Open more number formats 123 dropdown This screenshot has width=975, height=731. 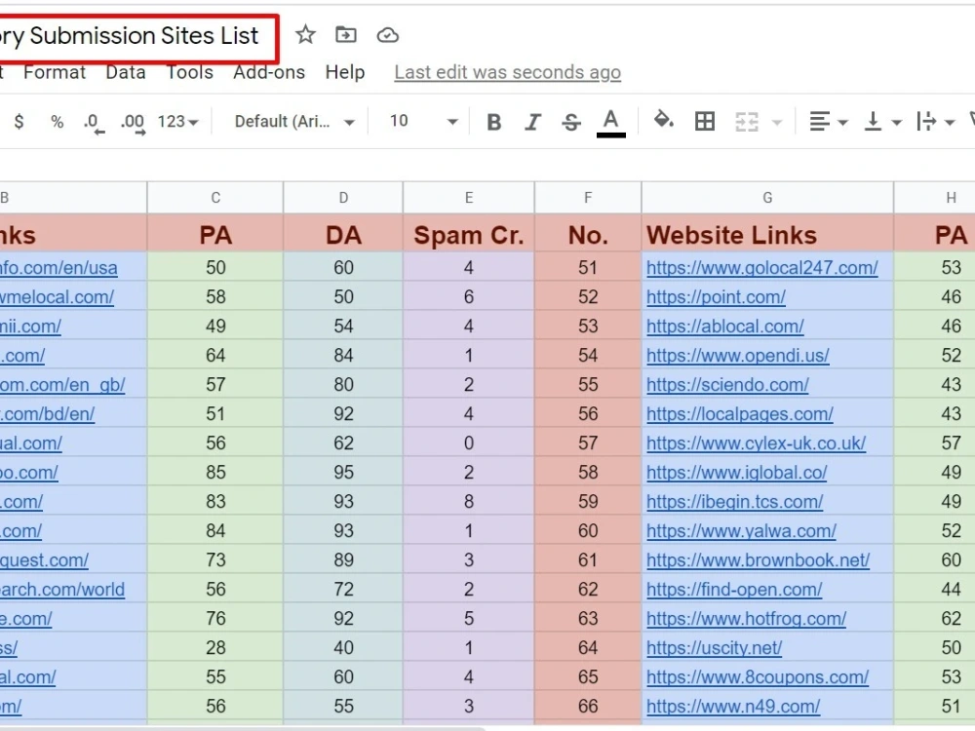(x=177, y=121)
